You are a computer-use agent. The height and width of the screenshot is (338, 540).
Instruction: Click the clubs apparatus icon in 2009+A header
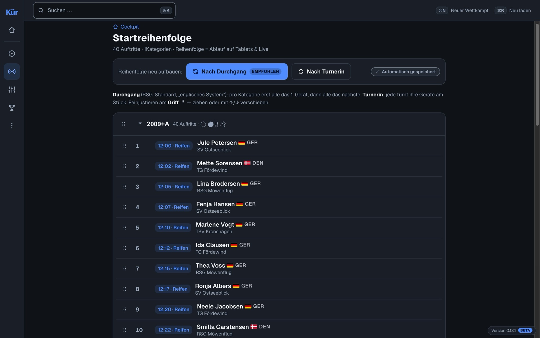[x=217, y=124]
